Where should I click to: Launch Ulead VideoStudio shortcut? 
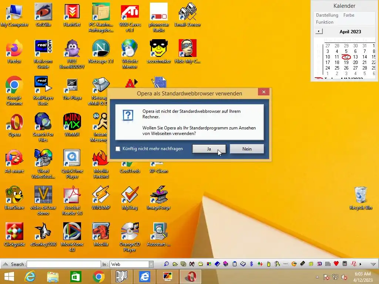[43, 164]
